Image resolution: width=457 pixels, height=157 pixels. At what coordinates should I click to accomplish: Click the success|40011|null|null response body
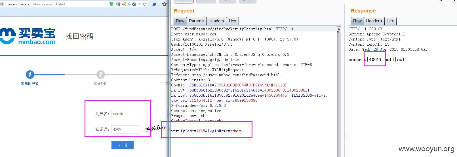pos(378,60)
